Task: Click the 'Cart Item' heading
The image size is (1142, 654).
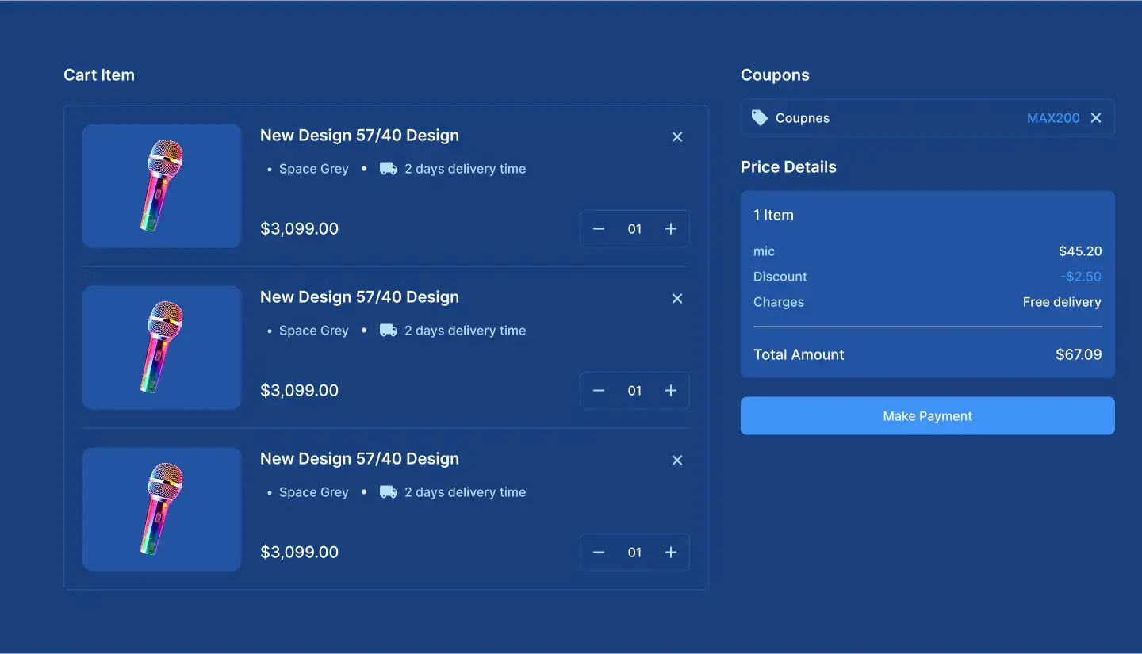Action: [99, 75]
